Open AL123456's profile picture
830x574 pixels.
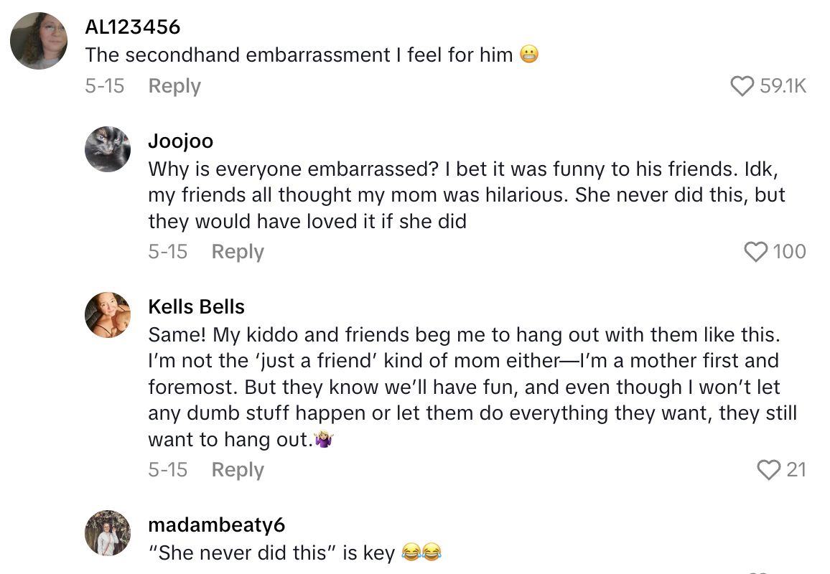tap(38, 41)
